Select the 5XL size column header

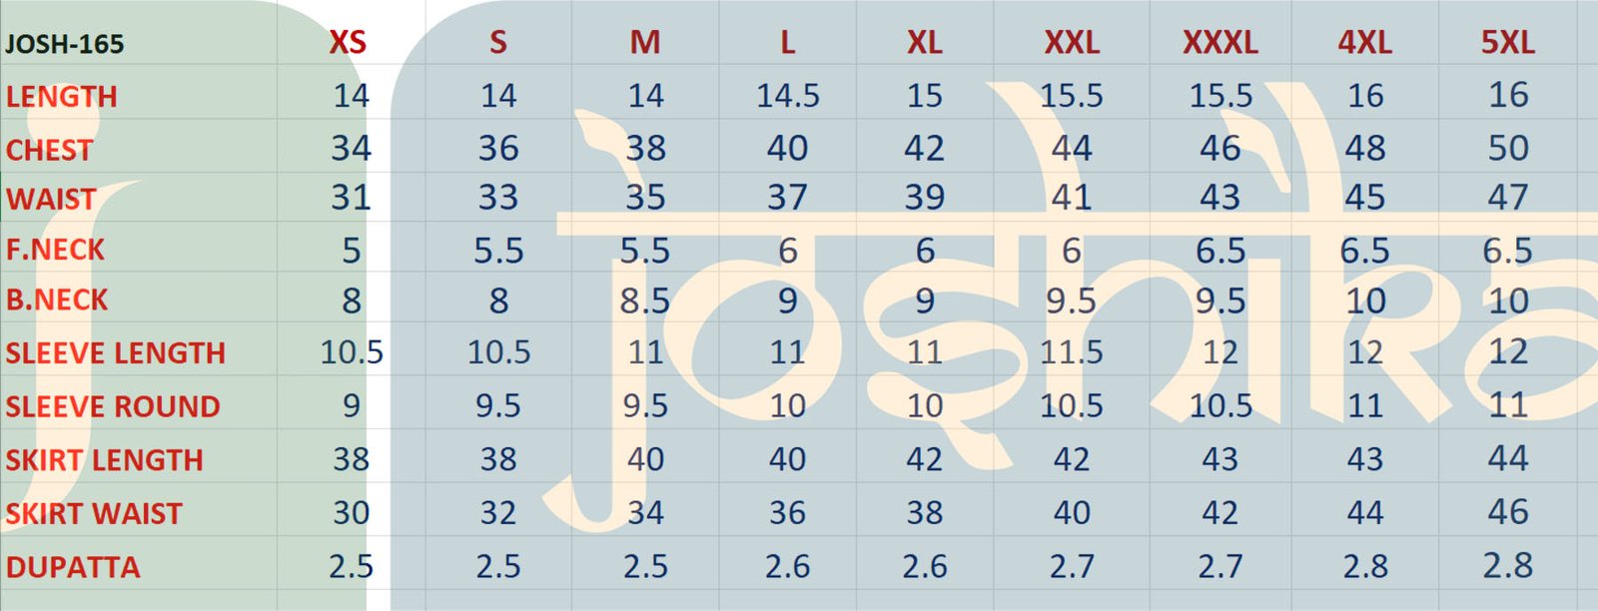[x=1507, y=43]
